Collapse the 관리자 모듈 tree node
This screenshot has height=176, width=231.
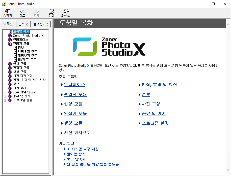pos(5,44)
